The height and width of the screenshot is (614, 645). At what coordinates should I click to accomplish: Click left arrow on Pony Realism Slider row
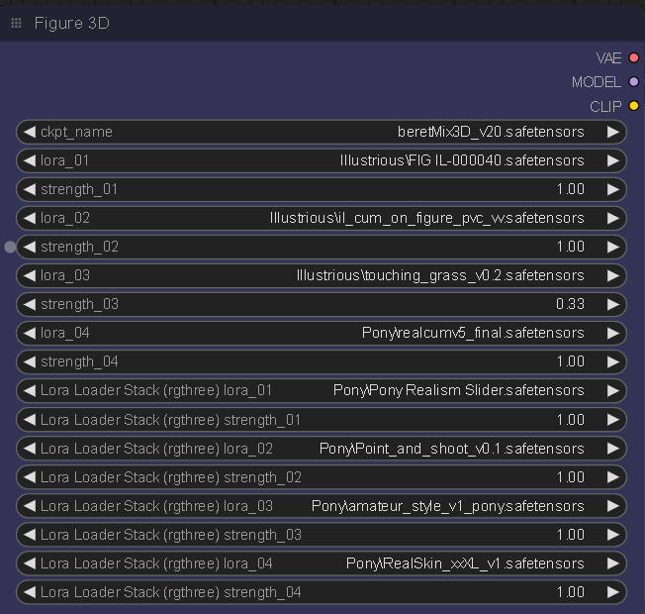tap(30, 390)
